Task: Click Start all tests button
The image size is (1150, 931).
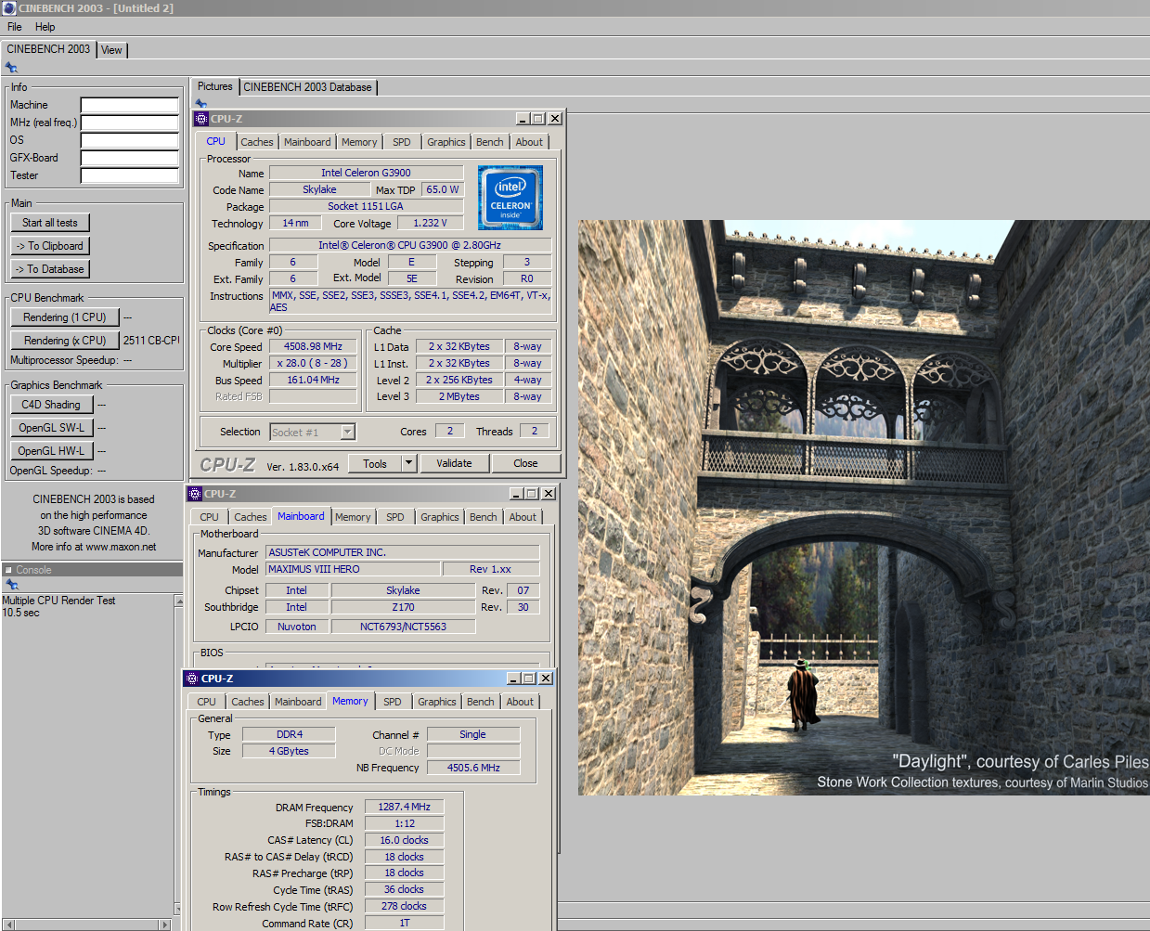Action: click(x=50, y=223)
